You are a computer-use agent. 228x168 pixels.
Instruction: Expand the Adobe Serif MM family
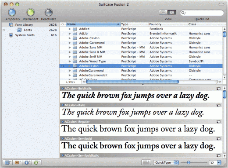click(70, 57)
